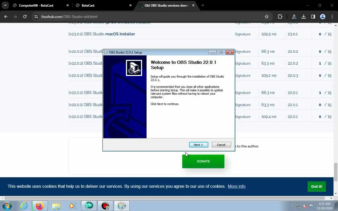Click the horizontal scrollbar at page bottom
The image size is (338, 211).
point(165,198)
